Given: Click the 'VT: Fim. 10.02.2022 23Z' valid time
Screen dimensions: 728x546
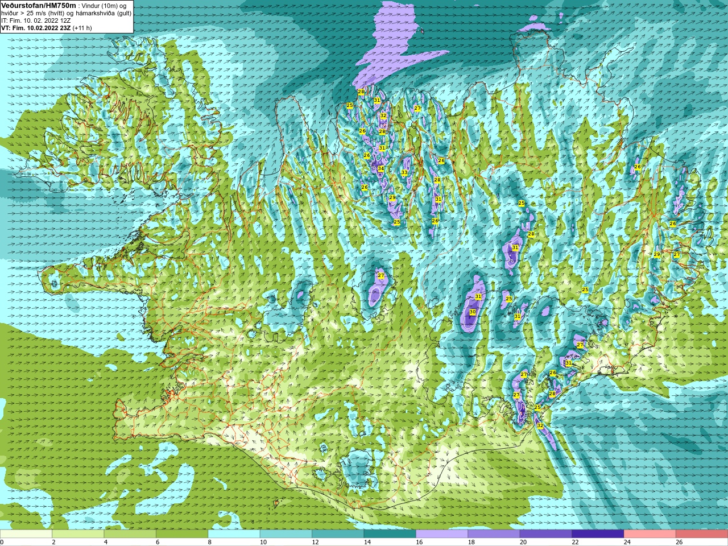Looking at the screenshot, I should 36,27.
